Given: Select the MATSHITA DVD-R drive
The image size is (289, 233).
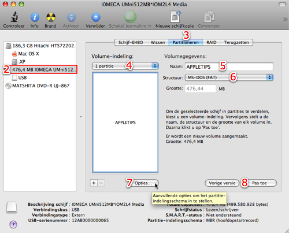Looking at the screenshot, I should tap(38, 86).
